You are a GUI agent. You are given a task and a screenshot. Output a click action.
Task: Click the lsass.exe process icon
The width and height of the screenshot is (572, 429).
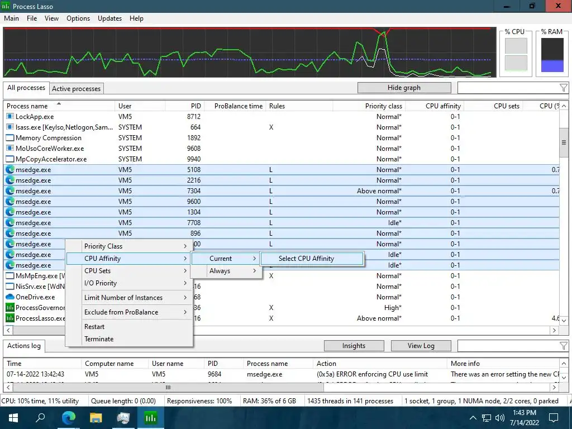click(10, 127)
